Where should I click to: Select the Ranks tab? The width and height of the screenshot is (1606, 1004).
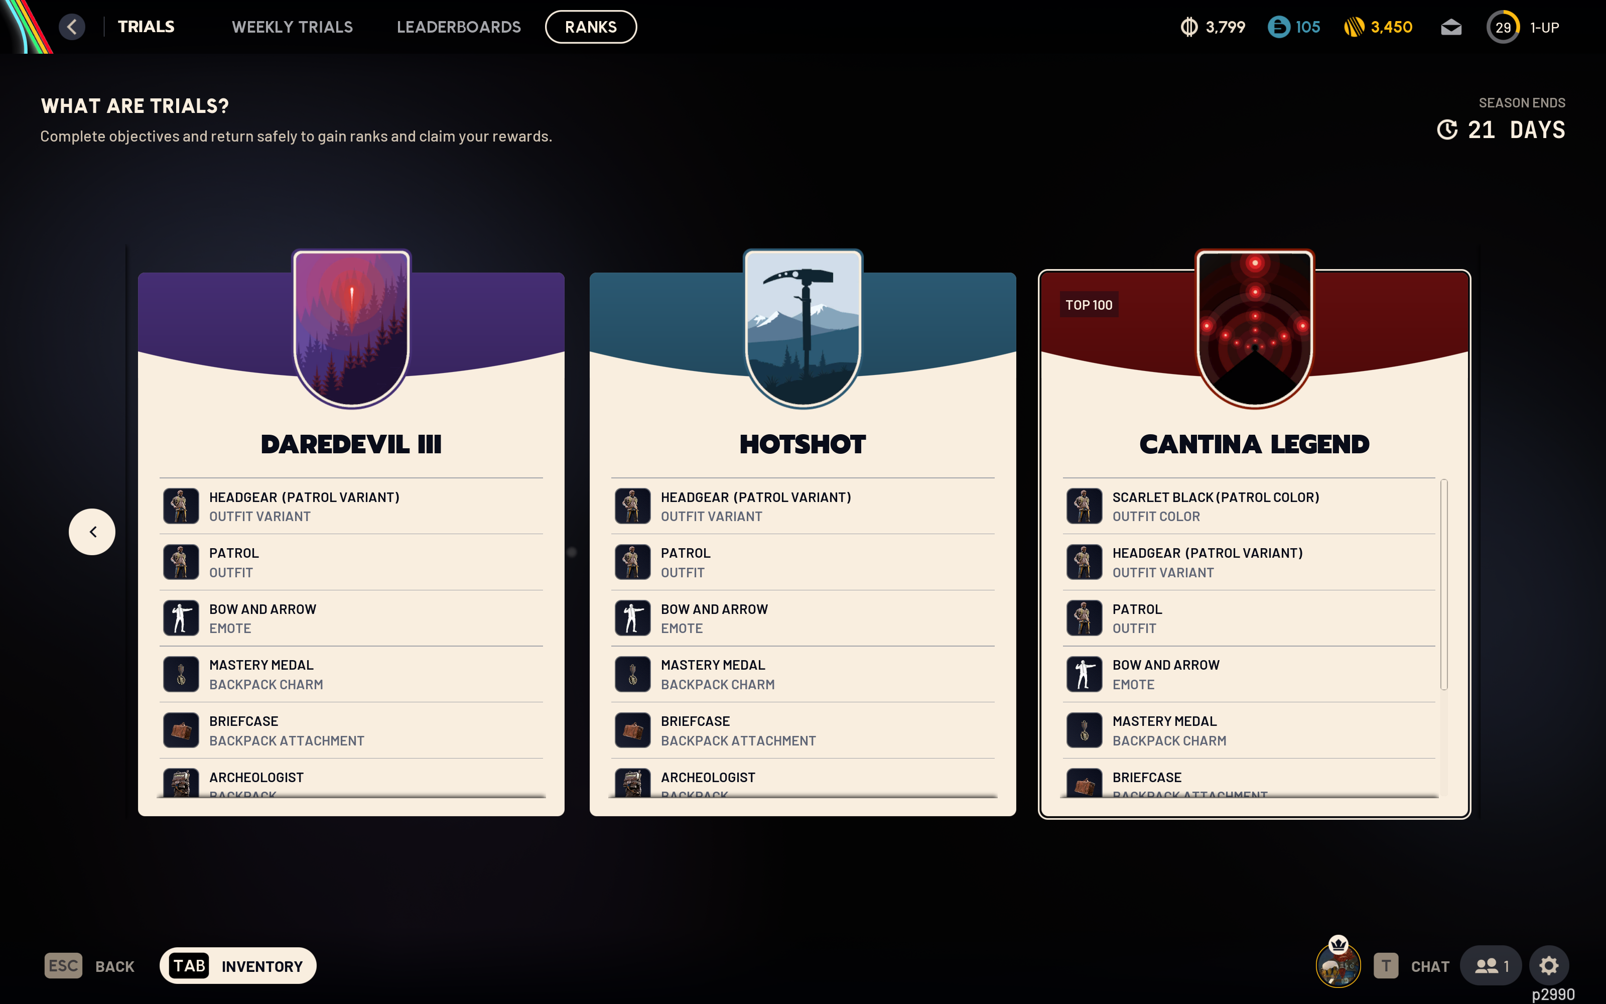pos(591,27)
